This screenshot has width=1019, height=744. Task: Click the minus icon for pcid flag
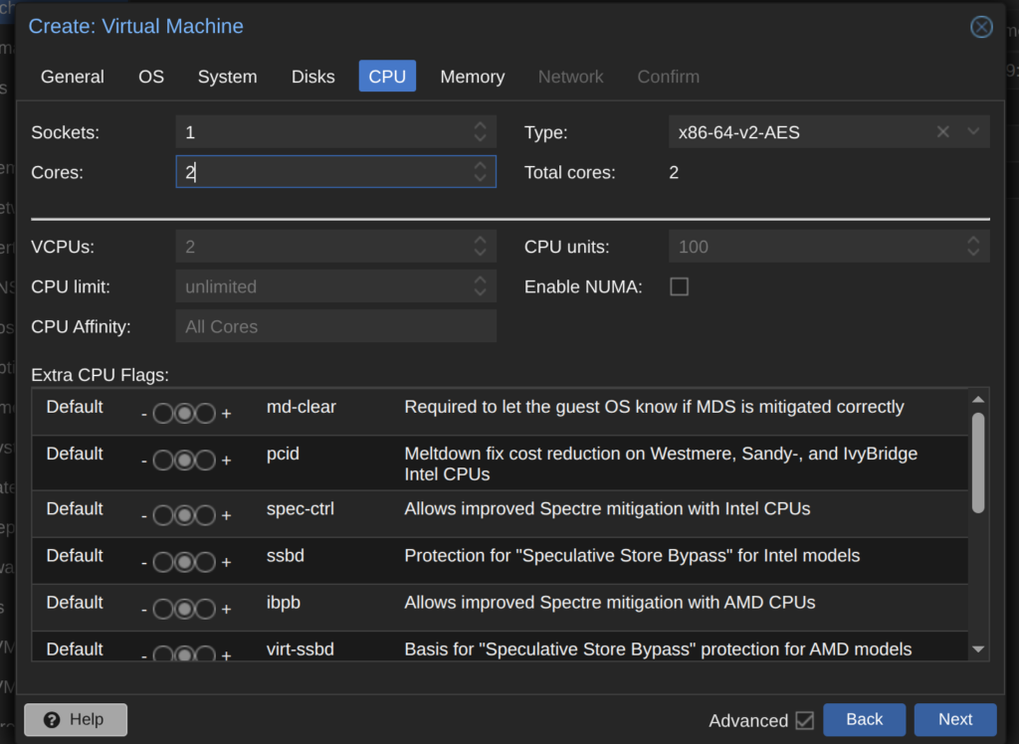[145, 461]
